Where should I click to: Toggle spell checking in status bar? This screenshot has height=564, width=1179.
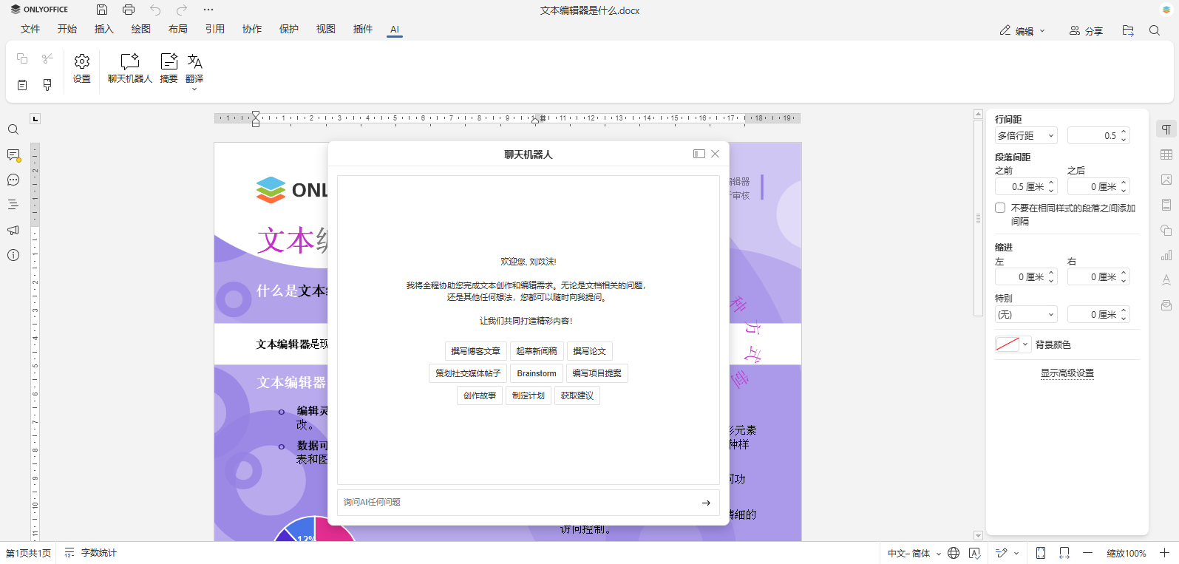(975, 553)
